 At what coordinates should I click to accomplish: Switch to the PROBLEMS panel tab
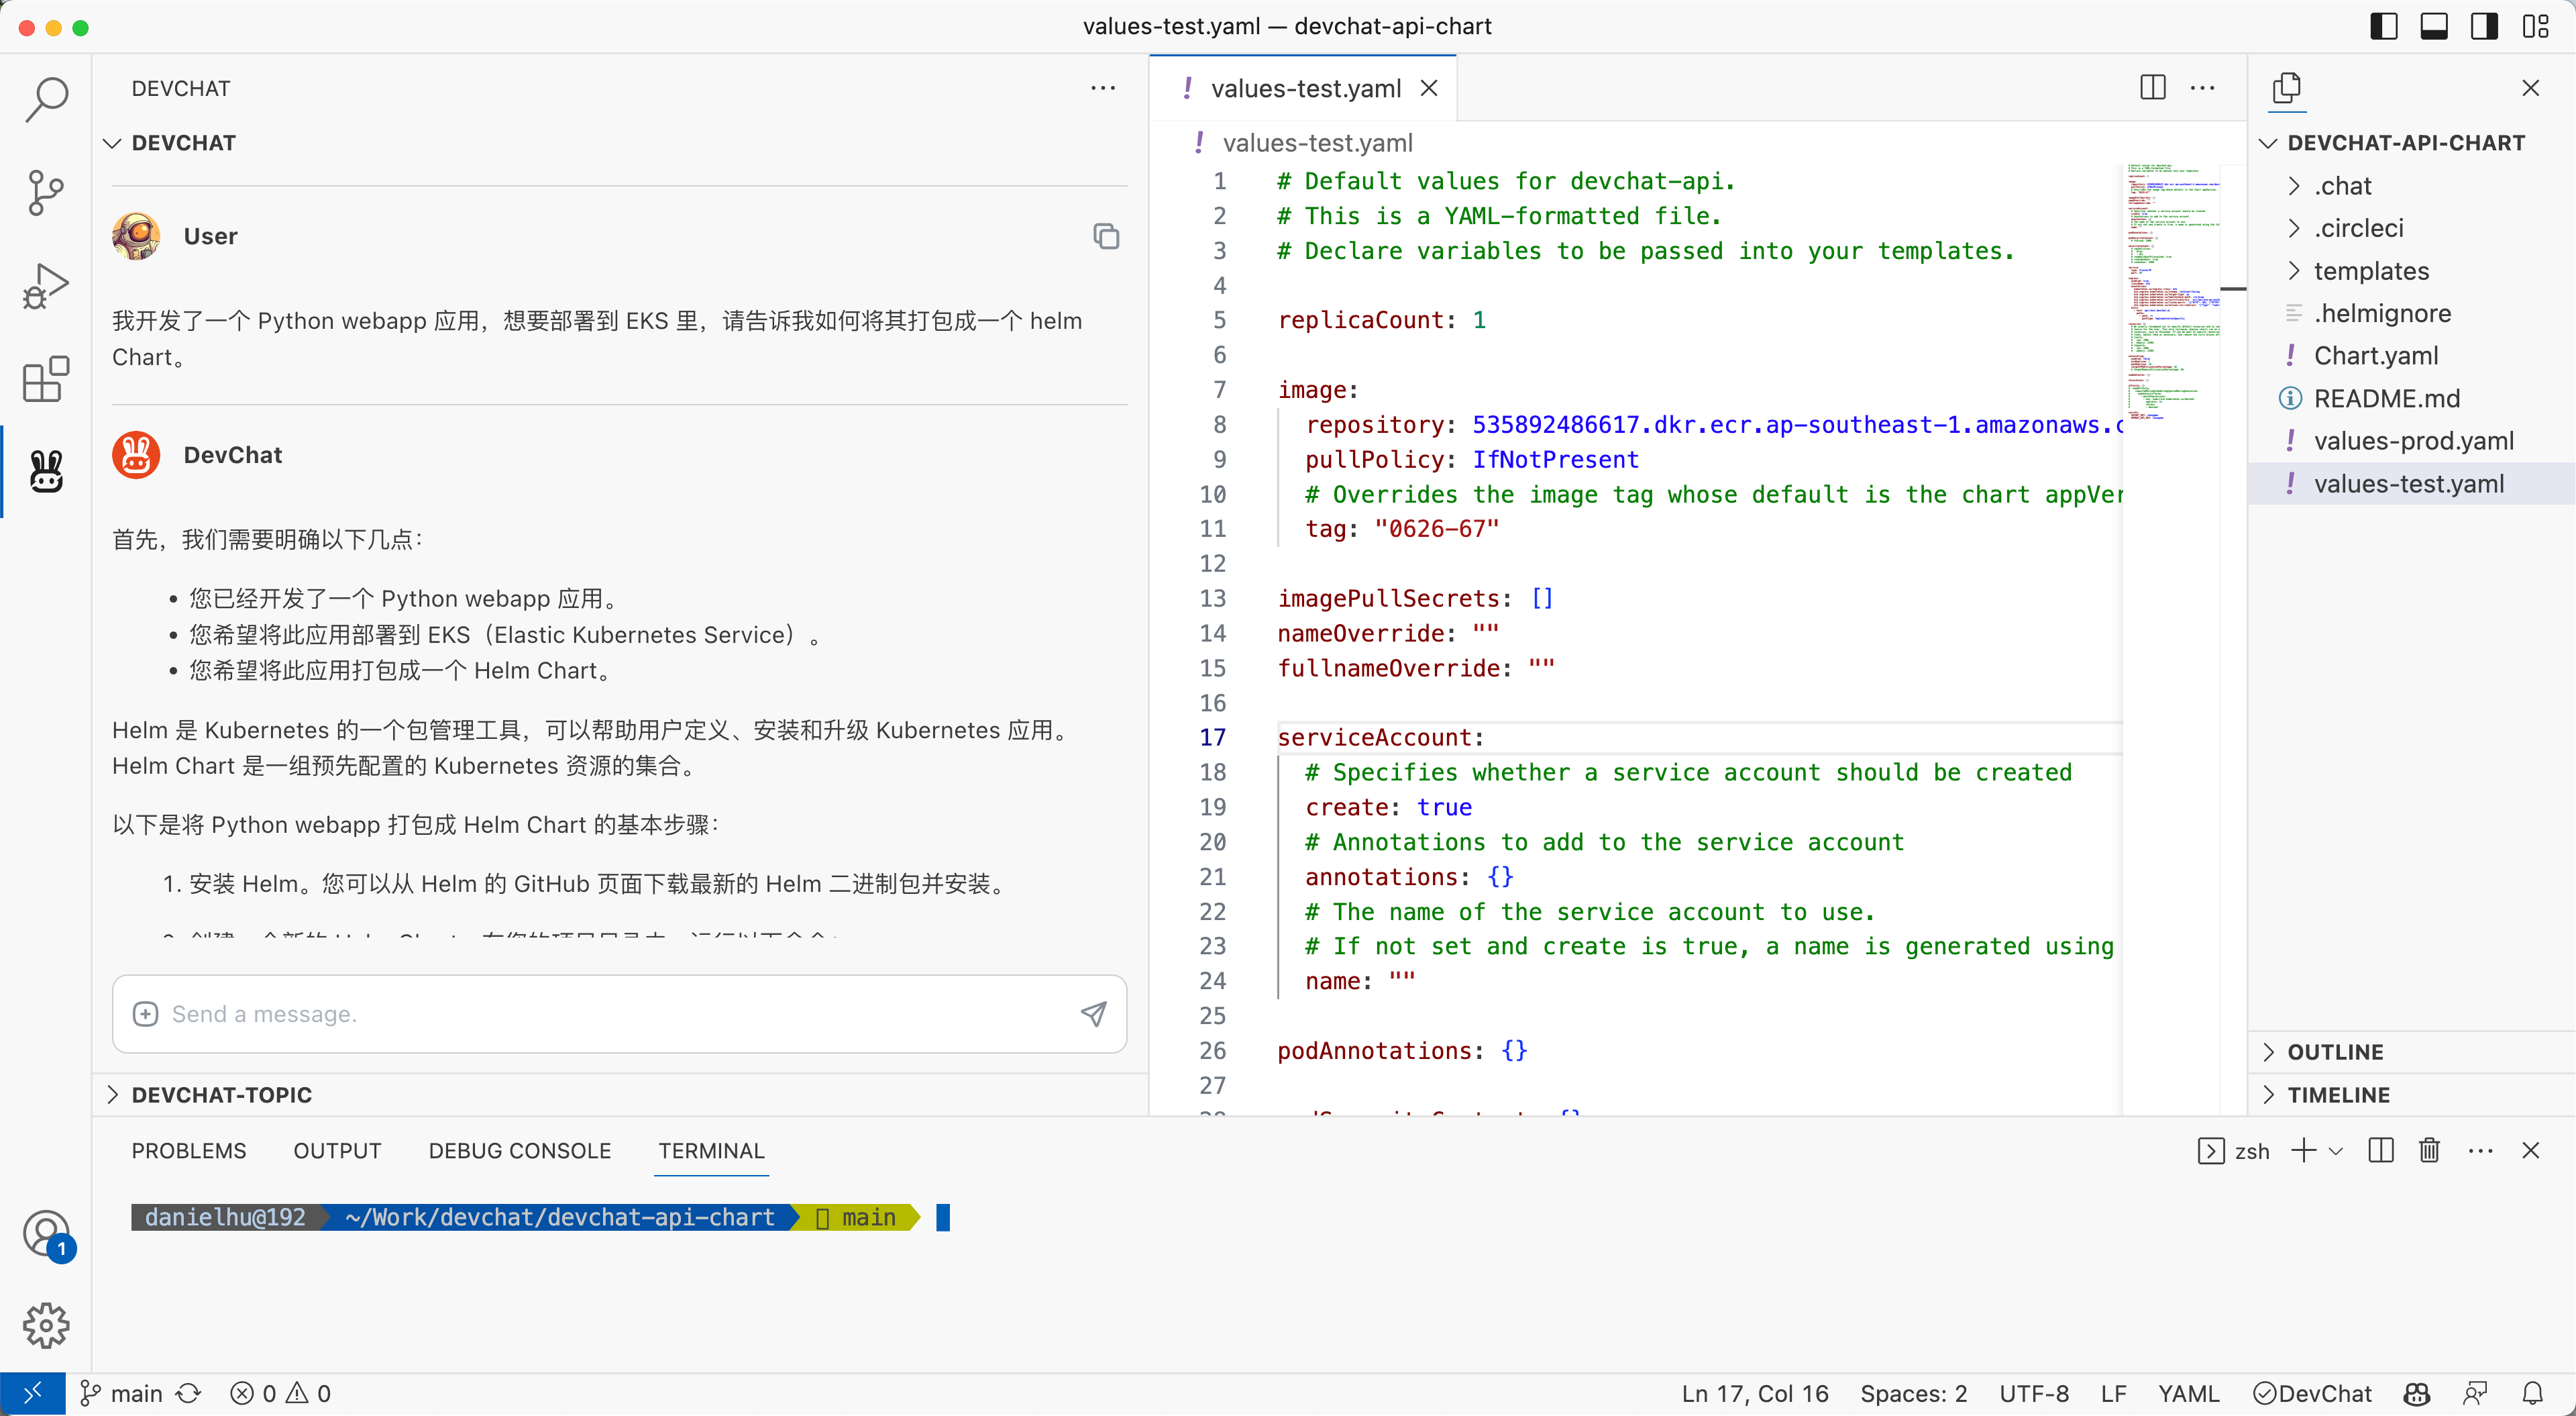(188, 1151)
